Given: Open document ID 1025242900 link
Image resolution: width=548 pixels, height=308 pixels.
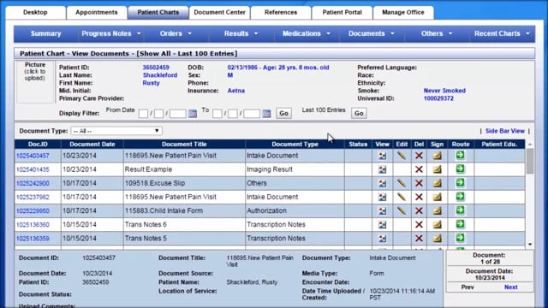Looking at the screenshot, I should click(x=33, y=183).
